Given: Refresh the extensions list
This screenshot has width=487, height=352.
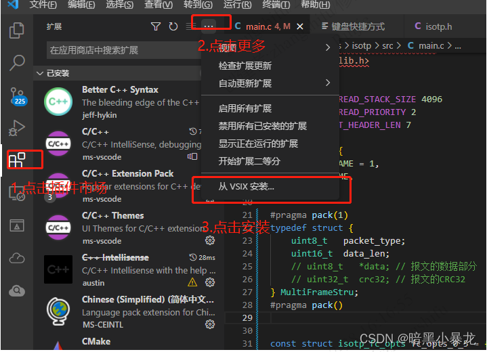Looking at the screenshot, I should click(173, 26).
